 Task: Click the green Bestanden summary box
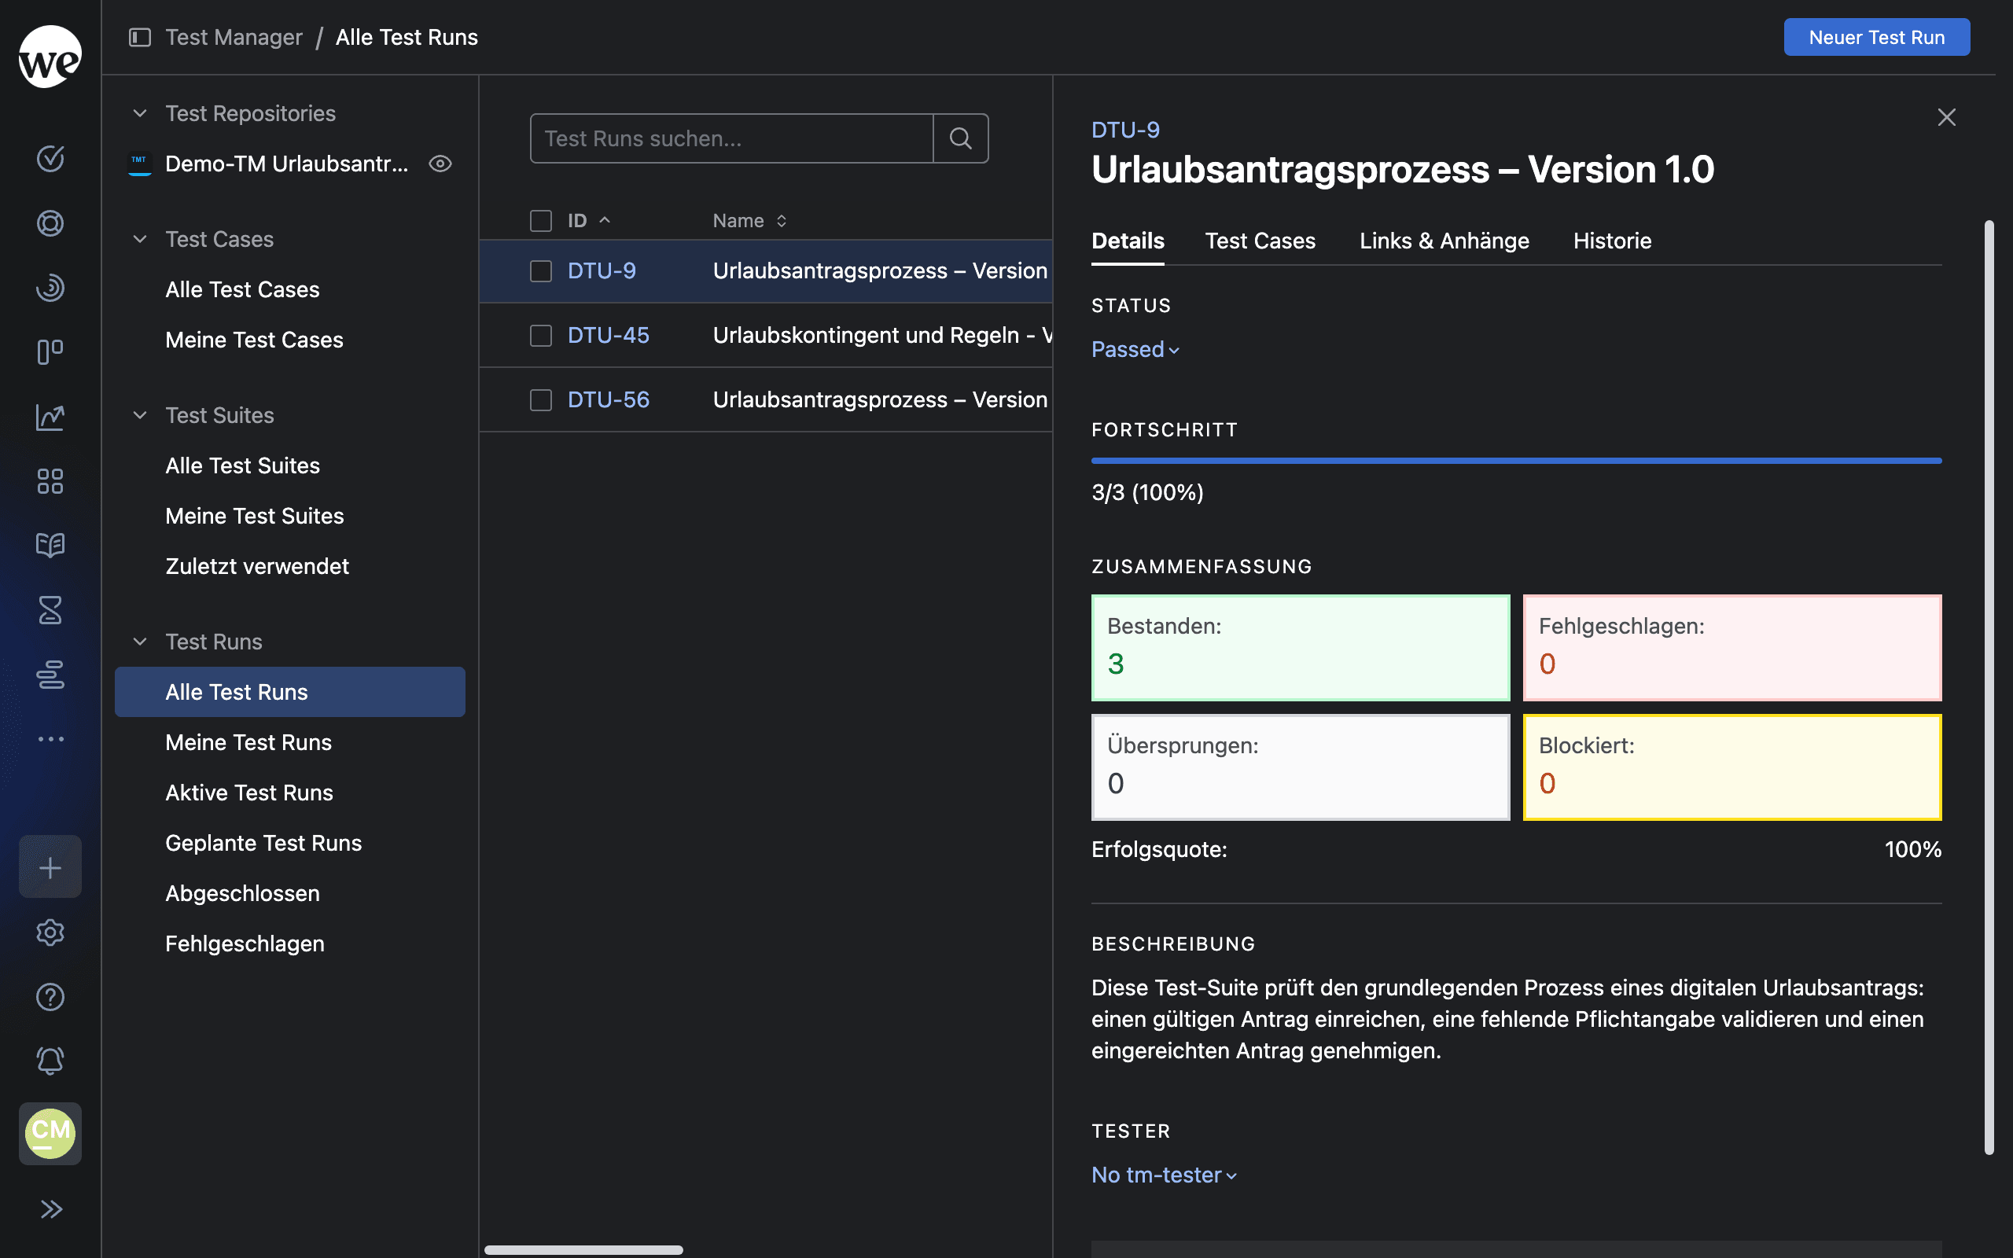(x=1300, y=647)
